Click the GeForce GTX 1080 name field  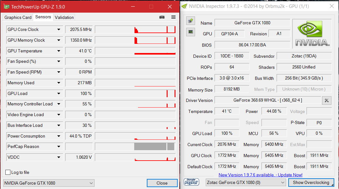[252, 23]
